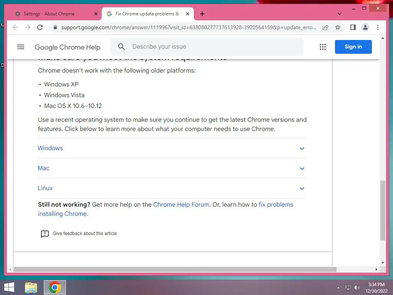Click the Mac OS X 10.6–10.12 item
The width and height of the screenshot is (393, 295).
tap(73, 106)
